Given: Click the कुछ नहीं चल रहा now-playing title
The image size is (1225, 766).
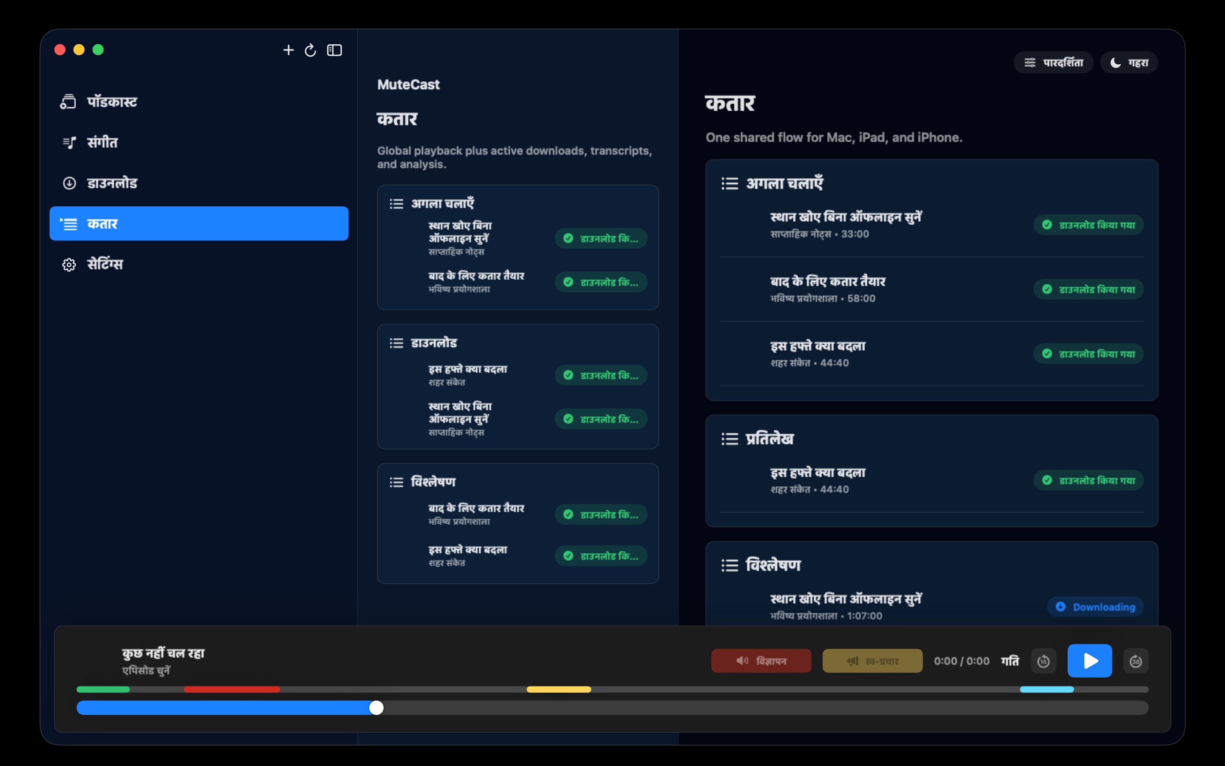Looking at the screenshot, I should coord(163,653).
